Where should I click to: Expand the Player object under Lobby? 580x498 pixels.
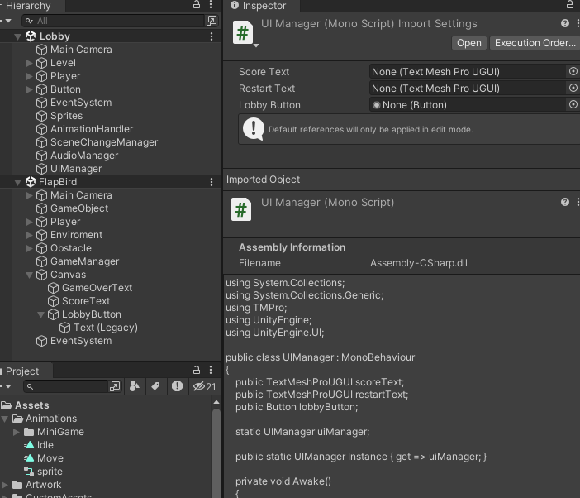pos(30,76)
